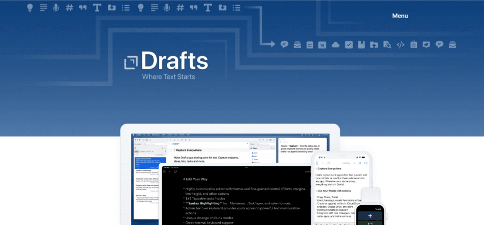Image resolution: width=484 pixels, height=225 pixels.
Task: Click 'Edit Your Way' heading on iPad
Action: 195,179
